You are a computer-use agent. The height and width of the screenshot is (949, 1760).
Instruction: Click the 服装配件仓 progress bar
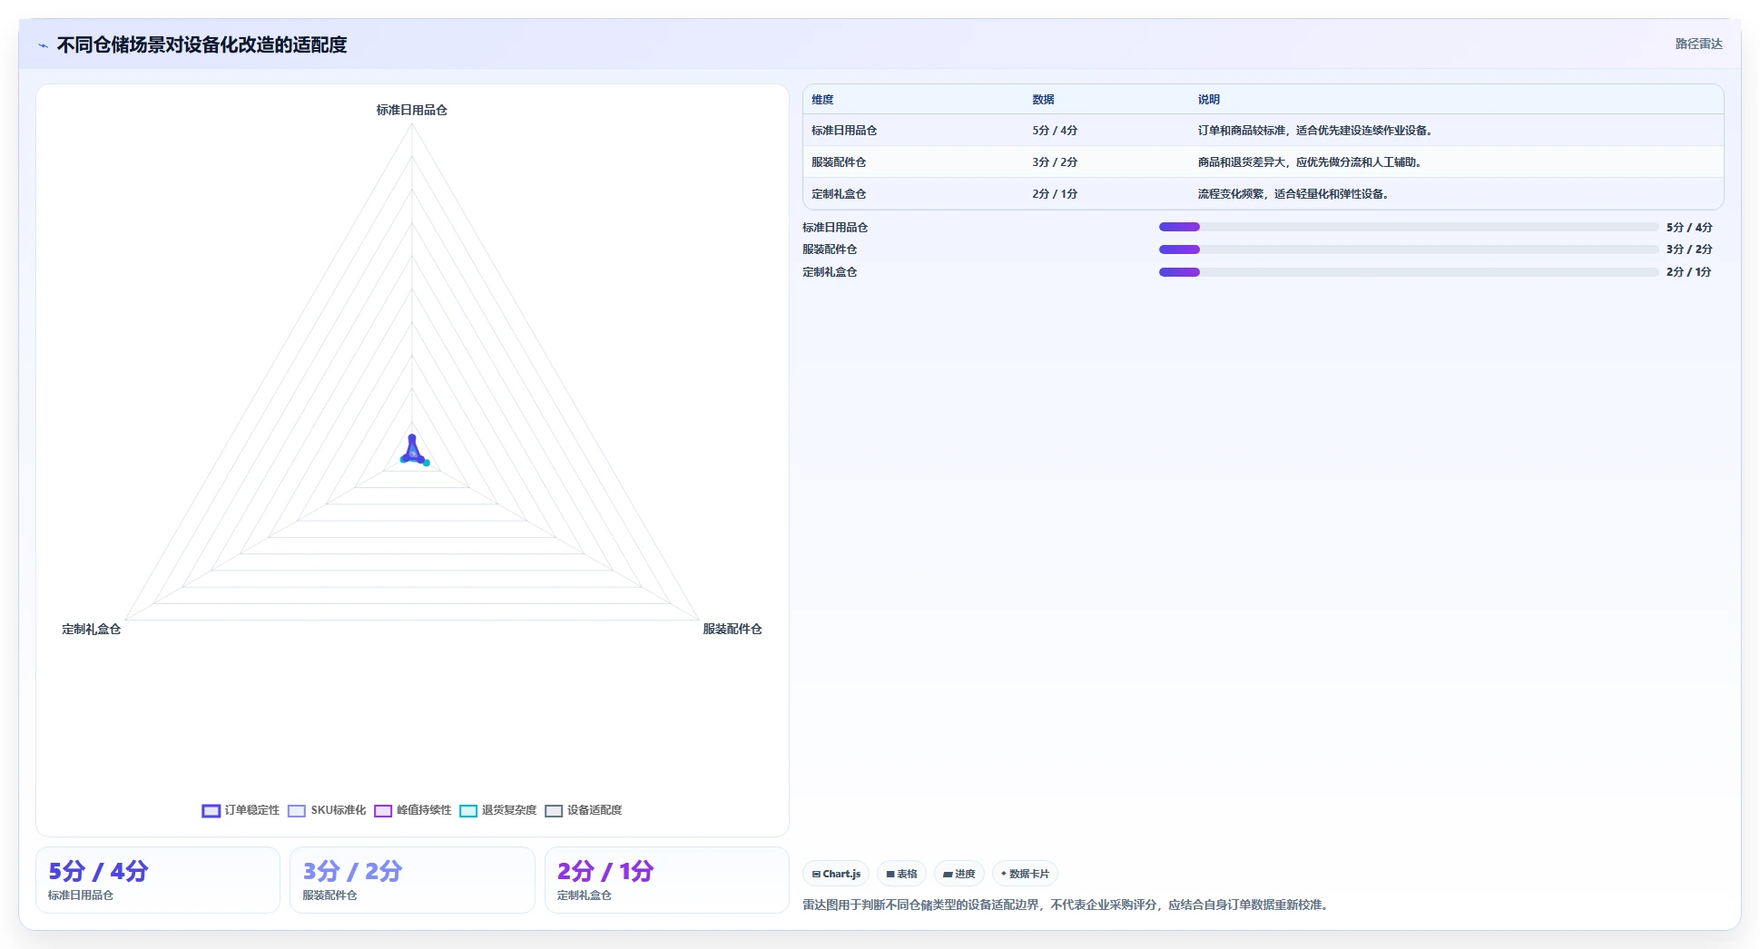pyautogui.click(x=1409, y=249)
